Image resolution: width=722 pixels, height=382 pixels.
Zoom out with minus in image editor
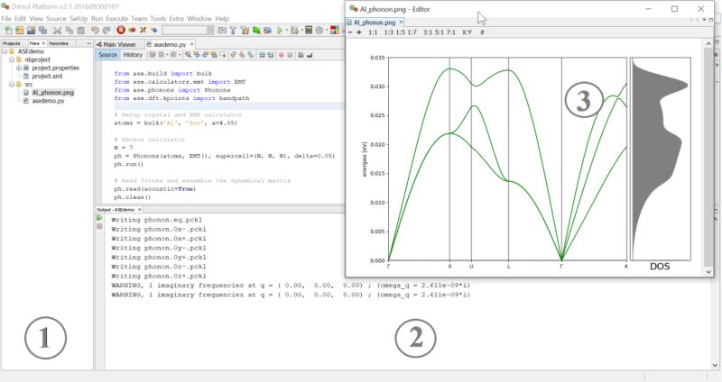pyautogui.click(x=350, y=32)
